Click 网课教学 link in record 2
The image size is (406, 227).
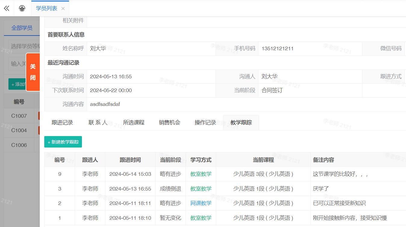[x=201, y=203]
